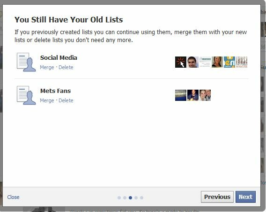
Task: Jump to the first page dot
Action: (119, 198)
